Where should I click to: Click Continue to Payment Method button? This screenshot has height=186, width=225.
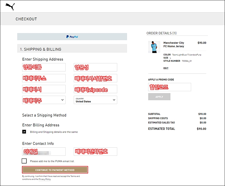point(55,170)
